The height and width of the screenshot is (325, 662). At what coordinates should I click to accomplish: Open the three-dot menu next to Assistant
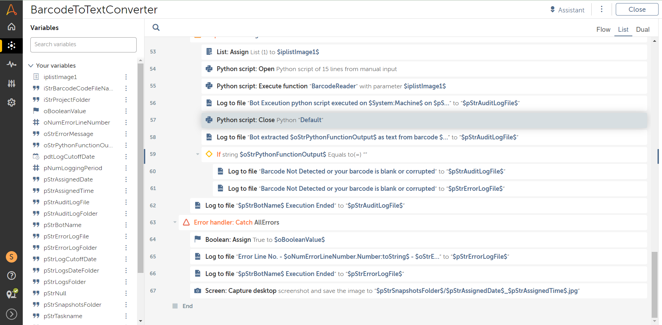click(601, 9)
